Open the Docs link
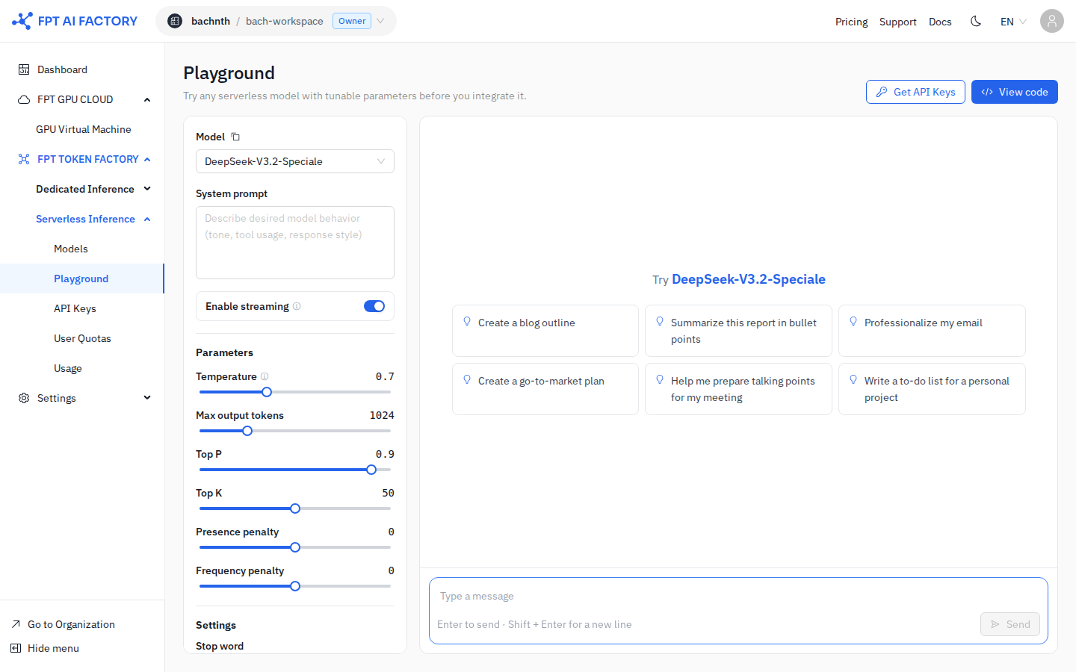 940,22
